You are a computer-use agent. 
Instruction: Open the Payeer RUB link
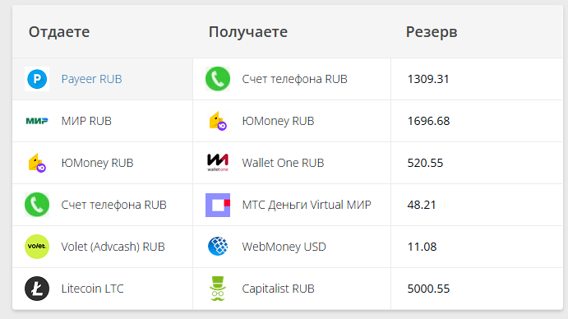[91, 79]
